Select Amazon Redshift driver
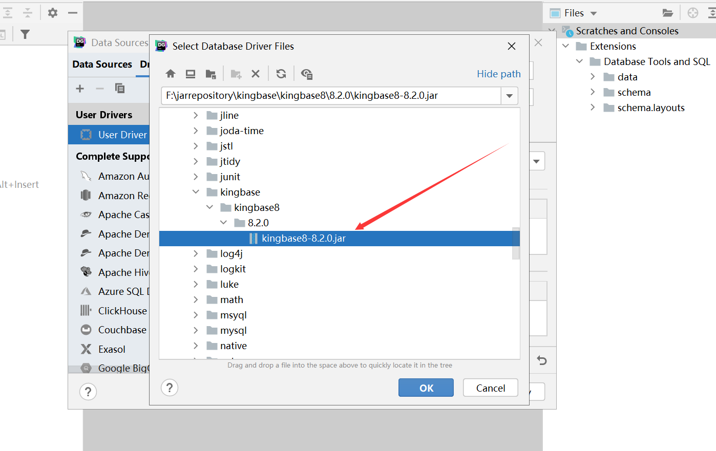716x451 pixels. pos(109,196)
